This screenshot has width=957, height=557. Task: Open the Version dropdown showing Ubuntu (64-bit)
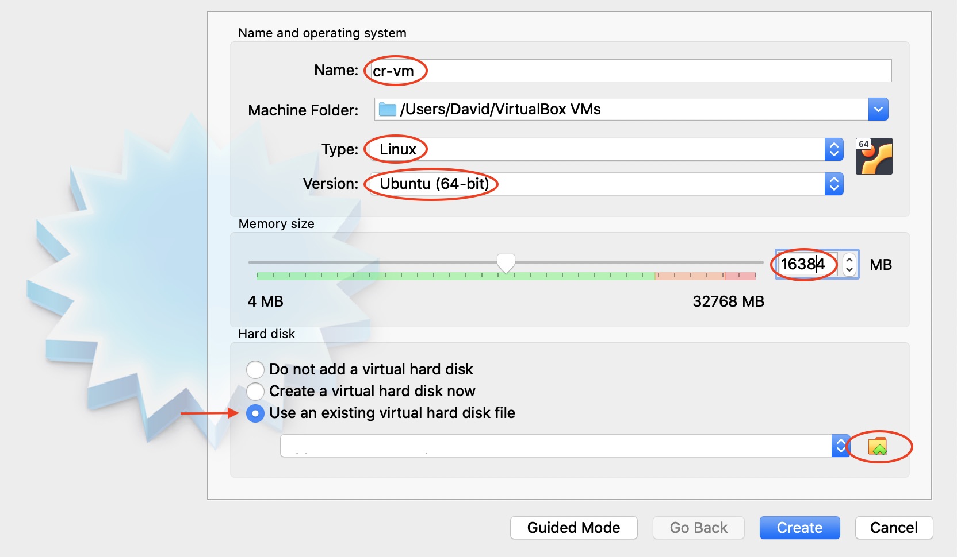834,184
